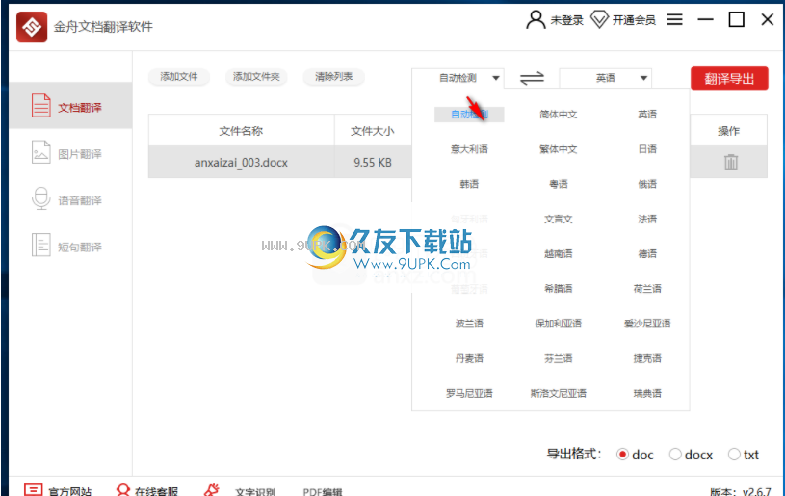This screenshot has width=785, height=496.
Task: Click the 文件名称 column header
Action: coord(241,131)
